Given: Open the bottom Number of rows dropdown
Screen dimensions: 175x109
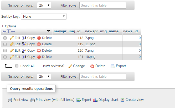Looking at the screenshot, I should pos(44,76).
